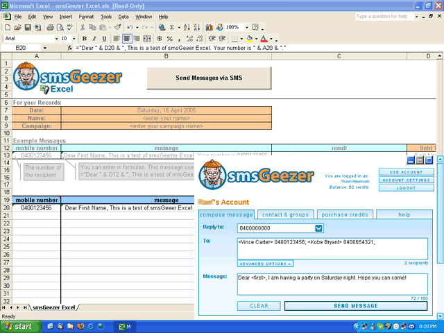
Task: Open the Insert menu
Action: [x=66, y=17]
